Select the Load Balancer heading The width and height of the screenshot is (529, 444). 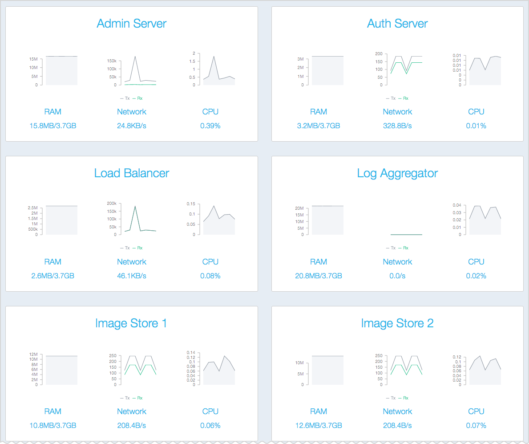pyautogui.click(x=132, y=173)
